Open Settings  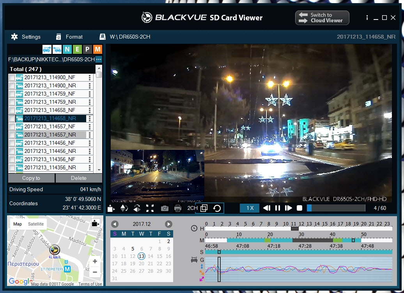(x=26, y=37)
